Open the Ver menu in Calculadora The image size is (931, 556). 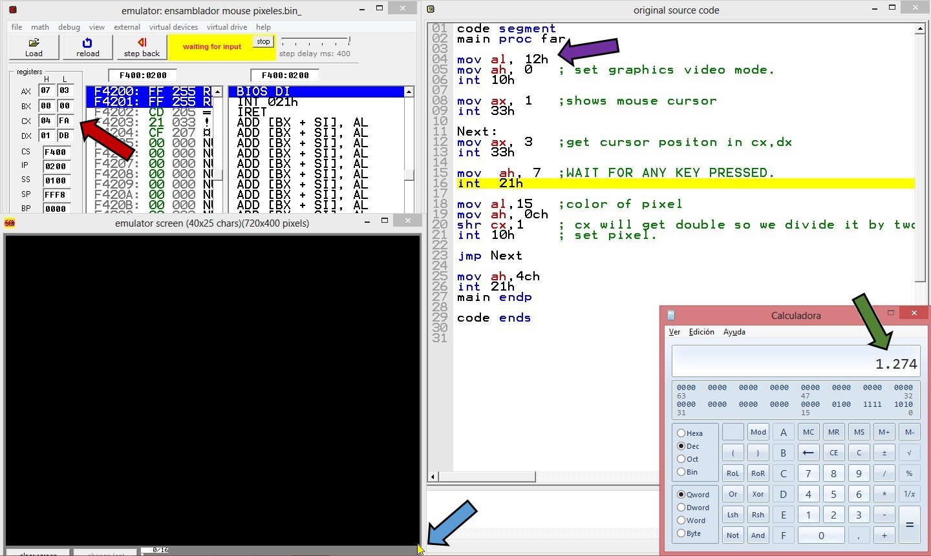(674, 332)
